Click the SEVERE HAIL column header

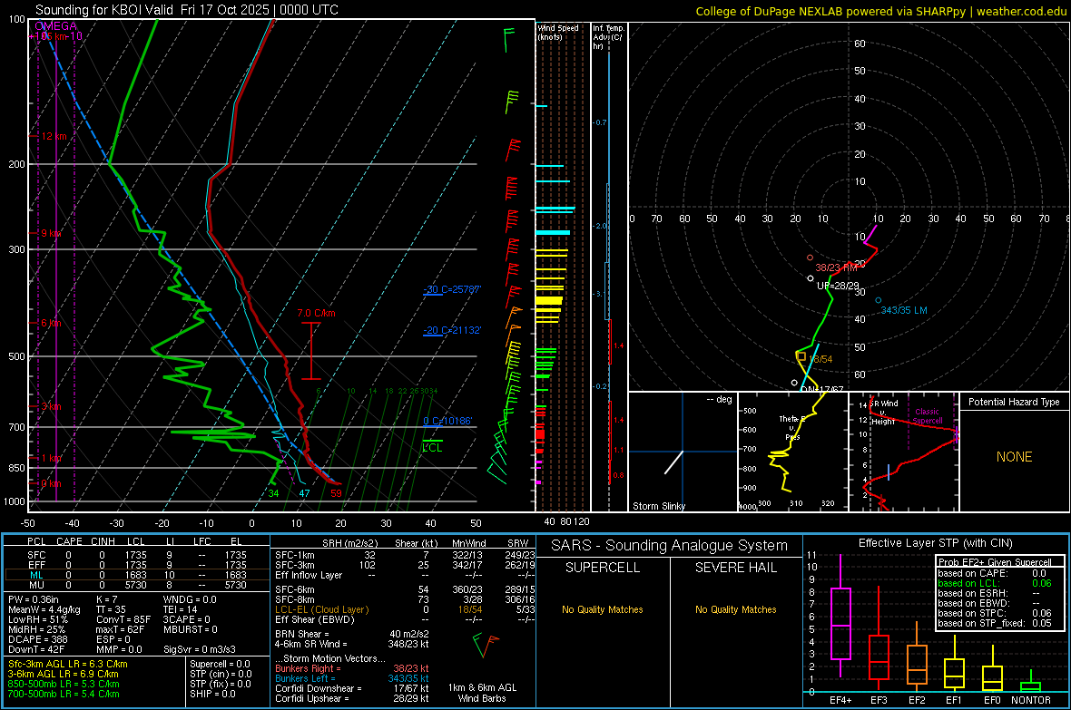click(735, 568)
